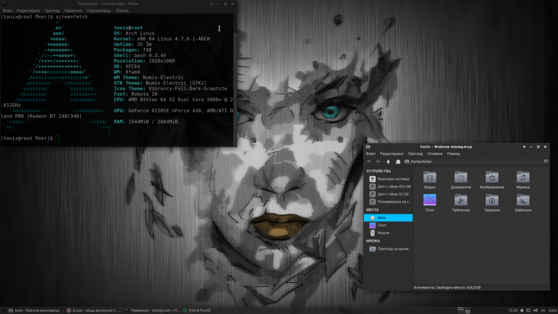Viewport: 558px width, 314px height.
Task: Keep file manager window on top button
Action: coord(524,147)
